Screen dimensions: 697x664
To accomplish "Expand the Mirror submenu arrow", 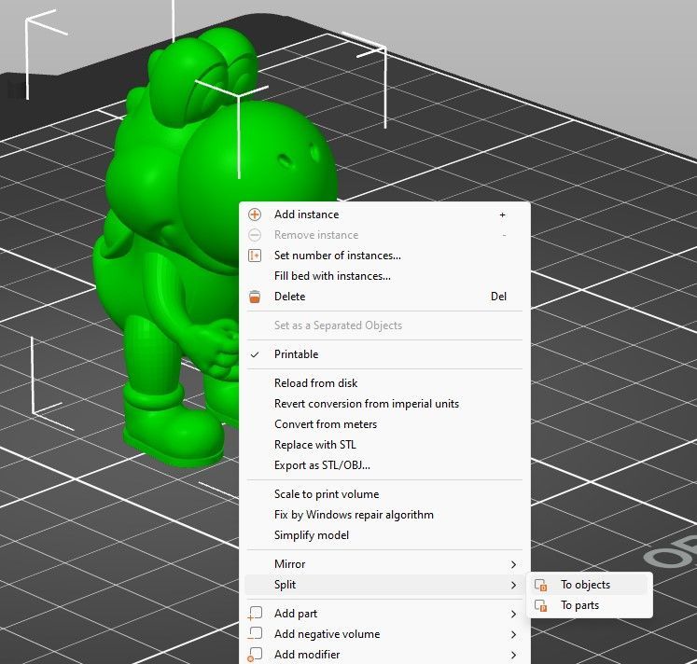I will pos(513,564).
